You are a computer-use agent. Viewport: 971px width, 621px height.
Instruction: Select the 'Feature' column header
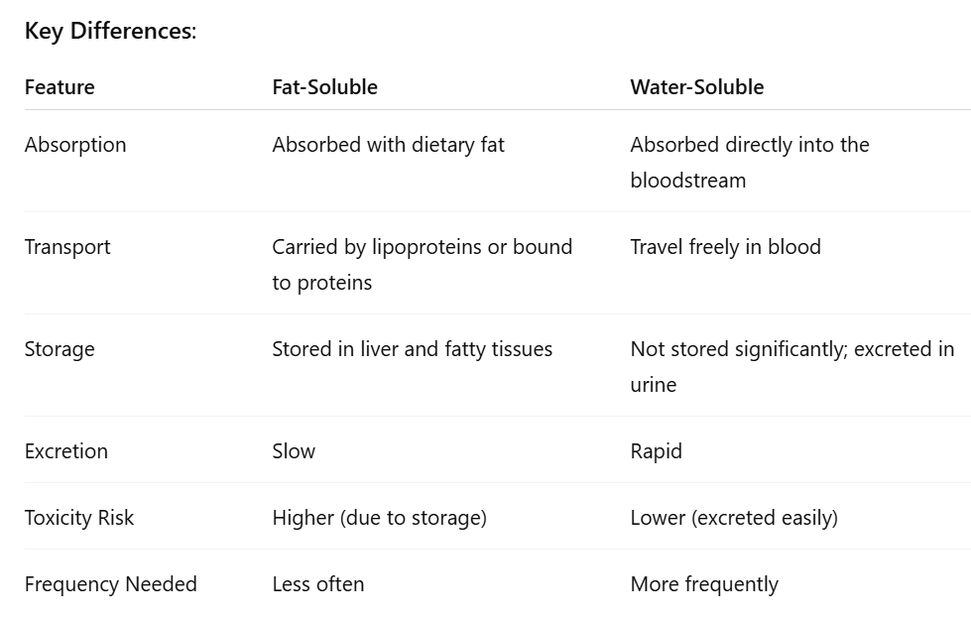[60, 87]
